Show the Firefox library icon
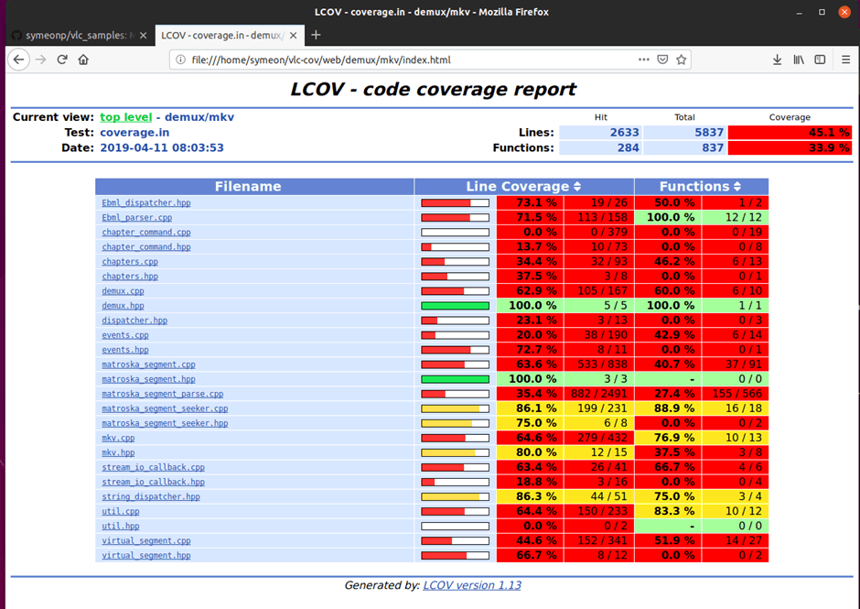Screen dimensions: 860x609 point(799,60)
